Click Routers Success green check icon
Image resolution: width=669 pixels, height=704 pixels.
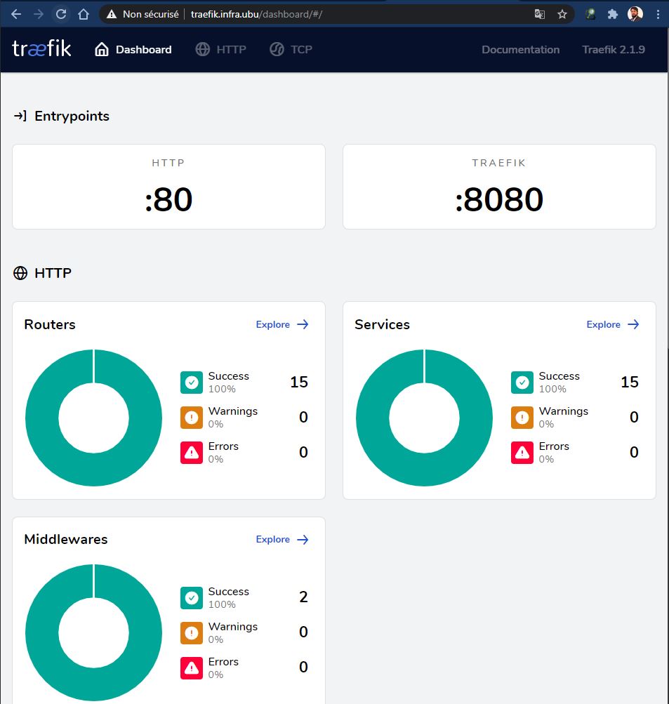192,383
